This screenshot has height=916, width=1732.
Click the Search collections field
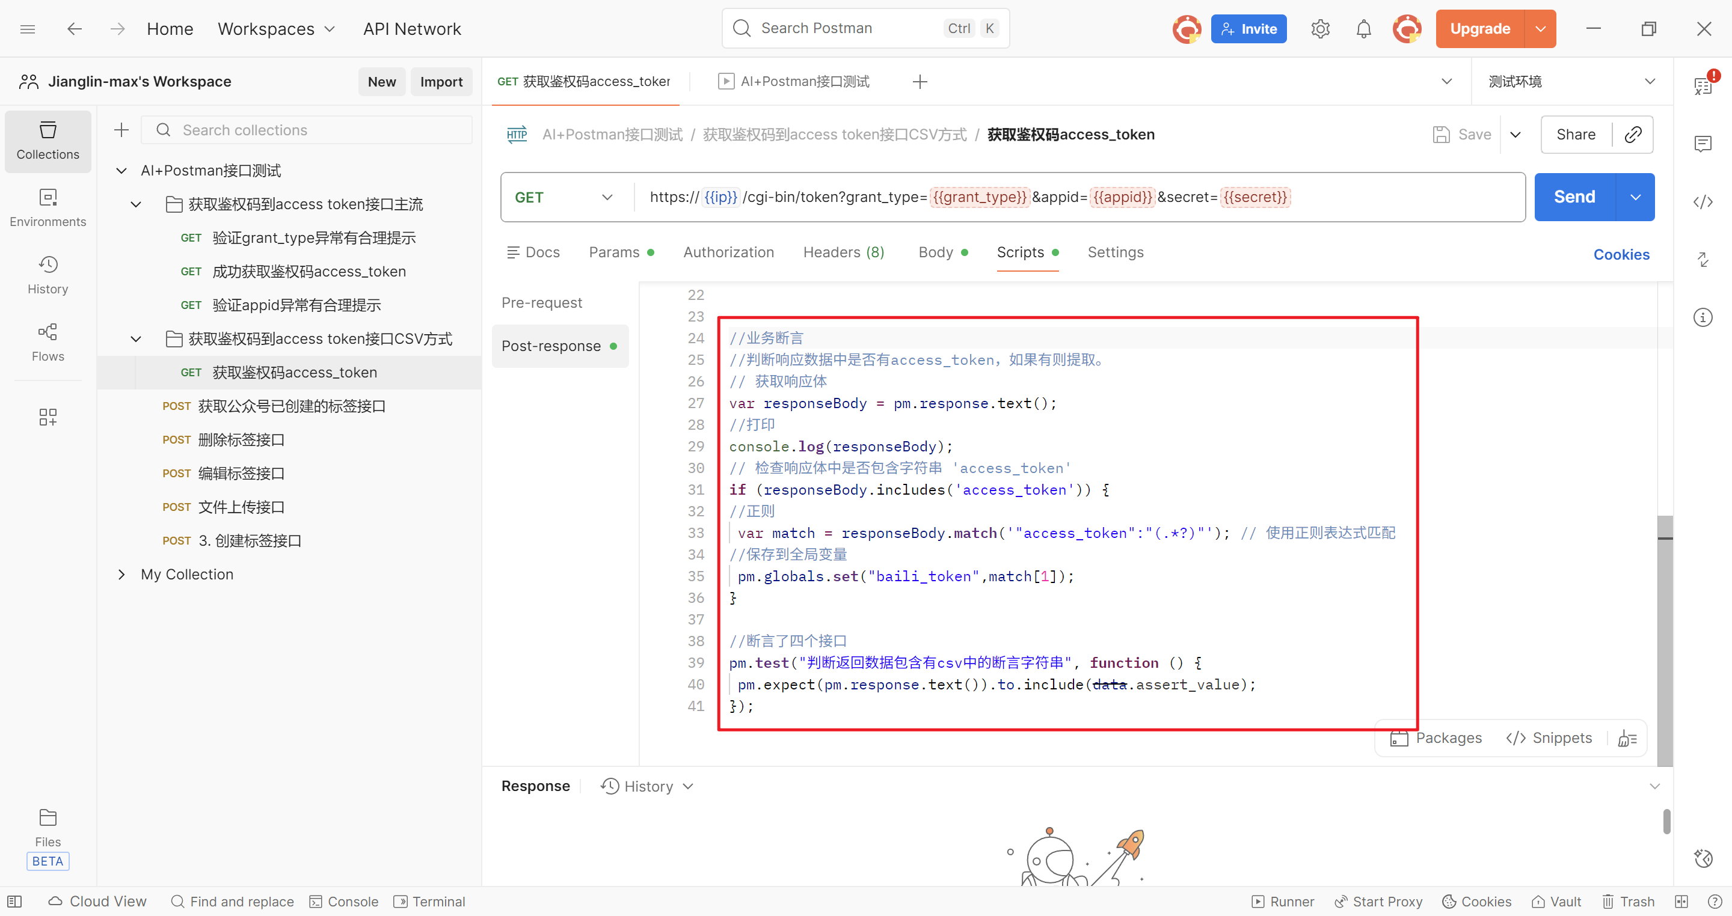(x=307, y=130)
